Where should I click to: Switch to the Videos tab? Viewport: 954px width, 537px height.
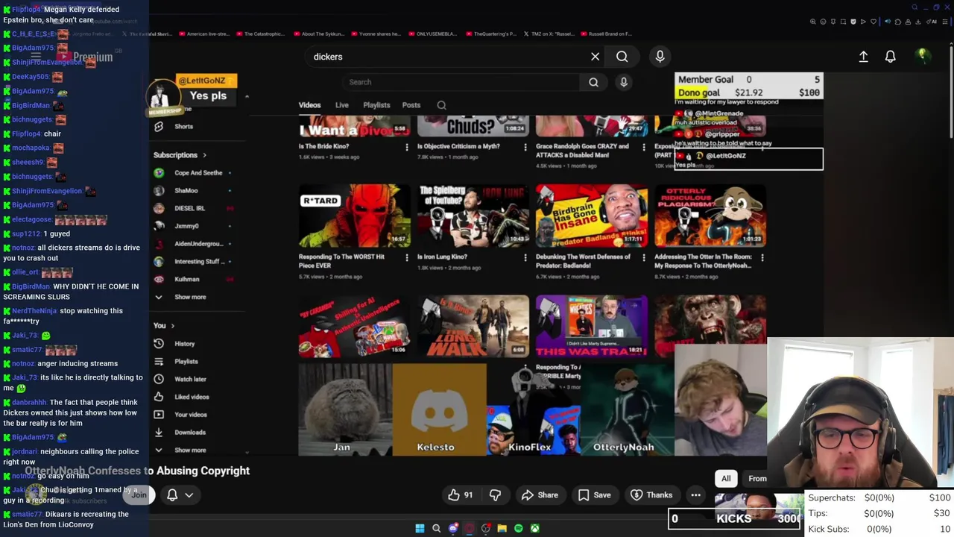pyautogui.click(x=309, y=105)
